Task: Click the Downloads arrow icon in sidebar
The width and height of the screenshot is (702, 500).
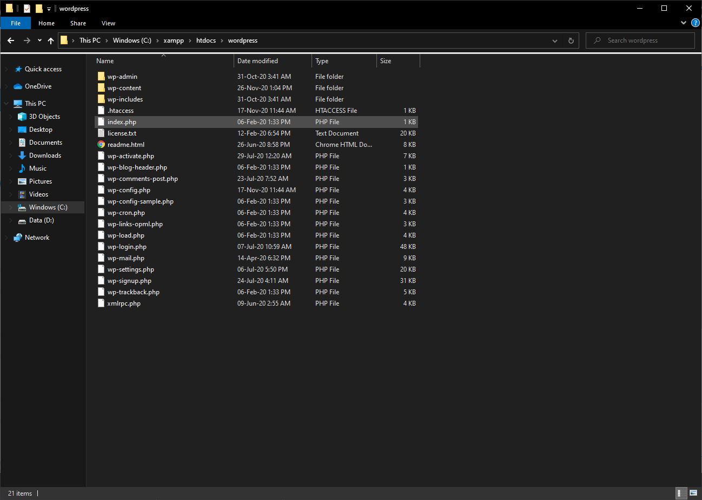Action: click(22, 156)
